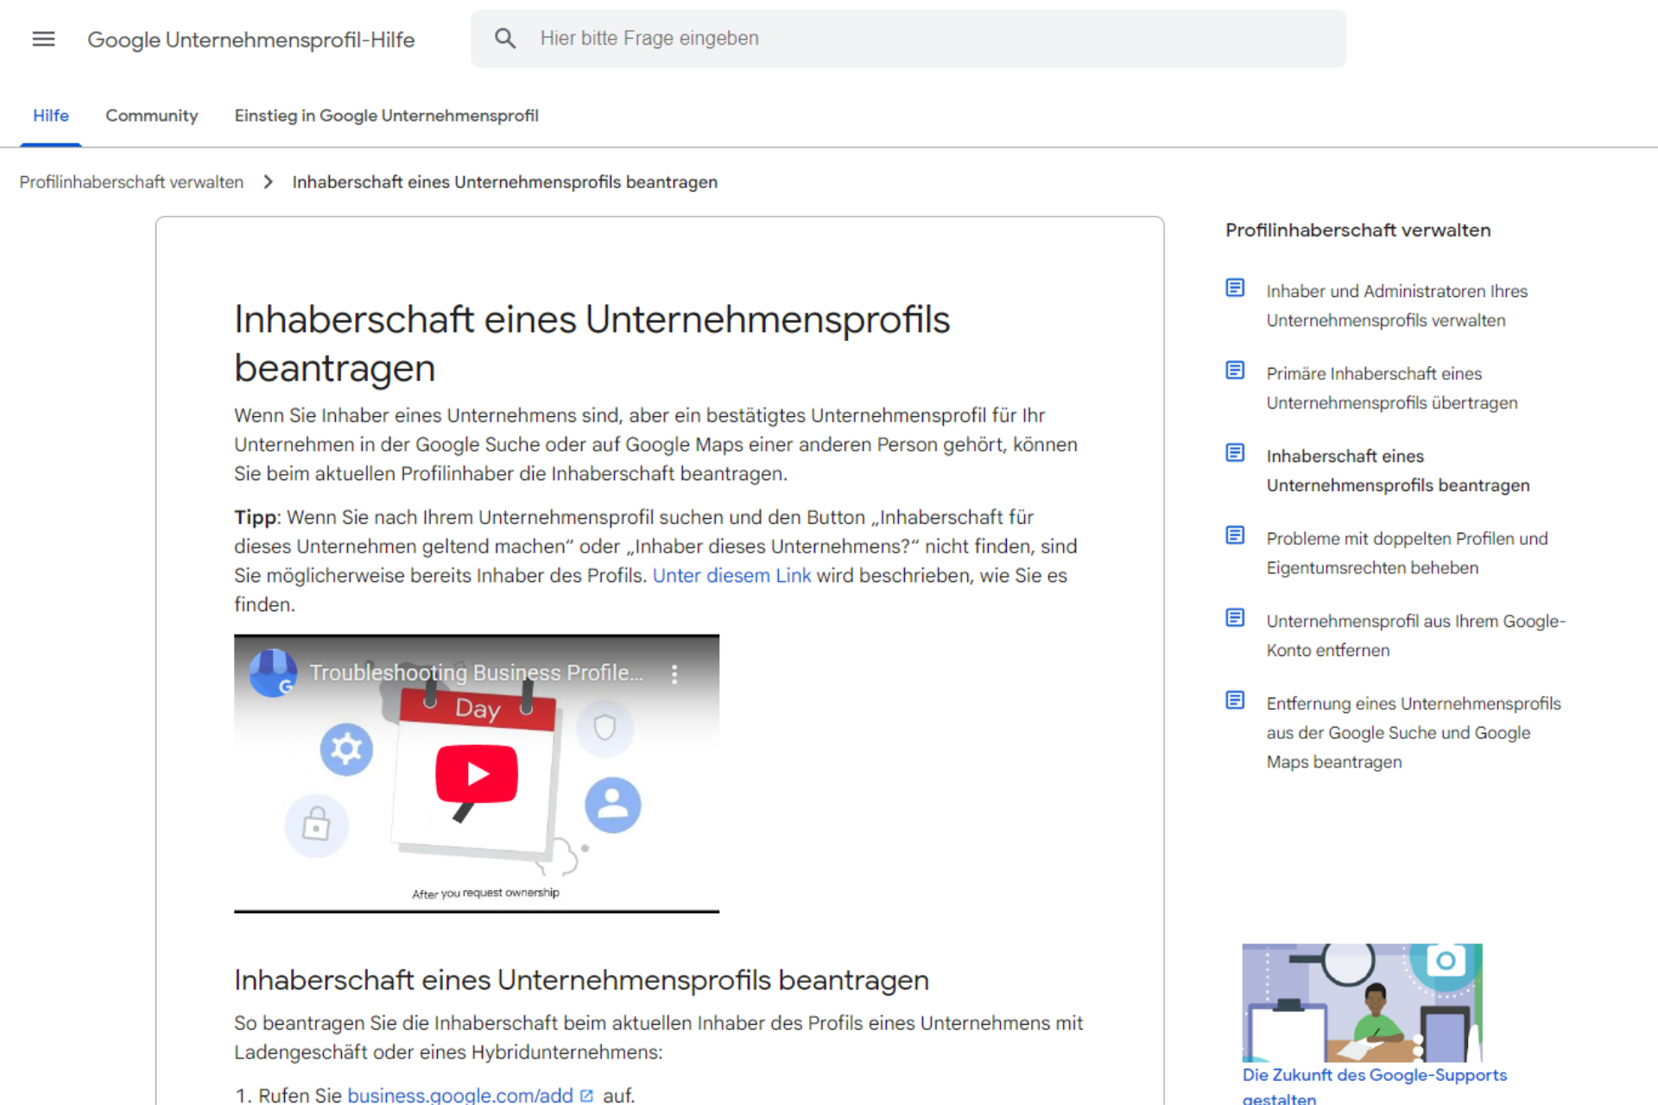
Task: Click the external link icon after business.google.com/add
Action: 587,1095
